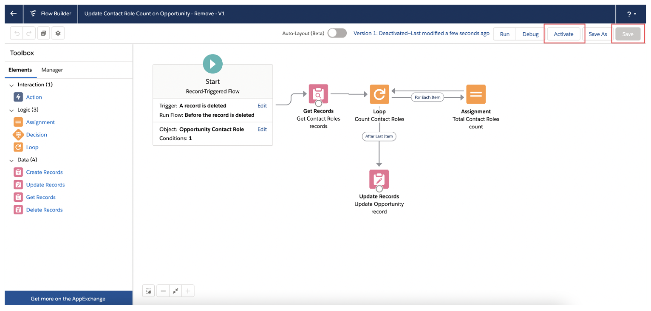The width and height of the screenshot is (651, 311).
Task: Select the Get Records icon in toolbox
Action: [x=18, y=197]
